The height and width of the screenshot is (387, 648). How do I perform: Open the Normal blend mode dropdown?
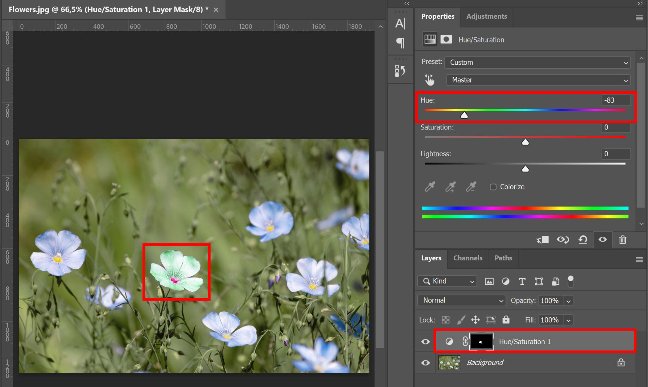tap(461, 300)
